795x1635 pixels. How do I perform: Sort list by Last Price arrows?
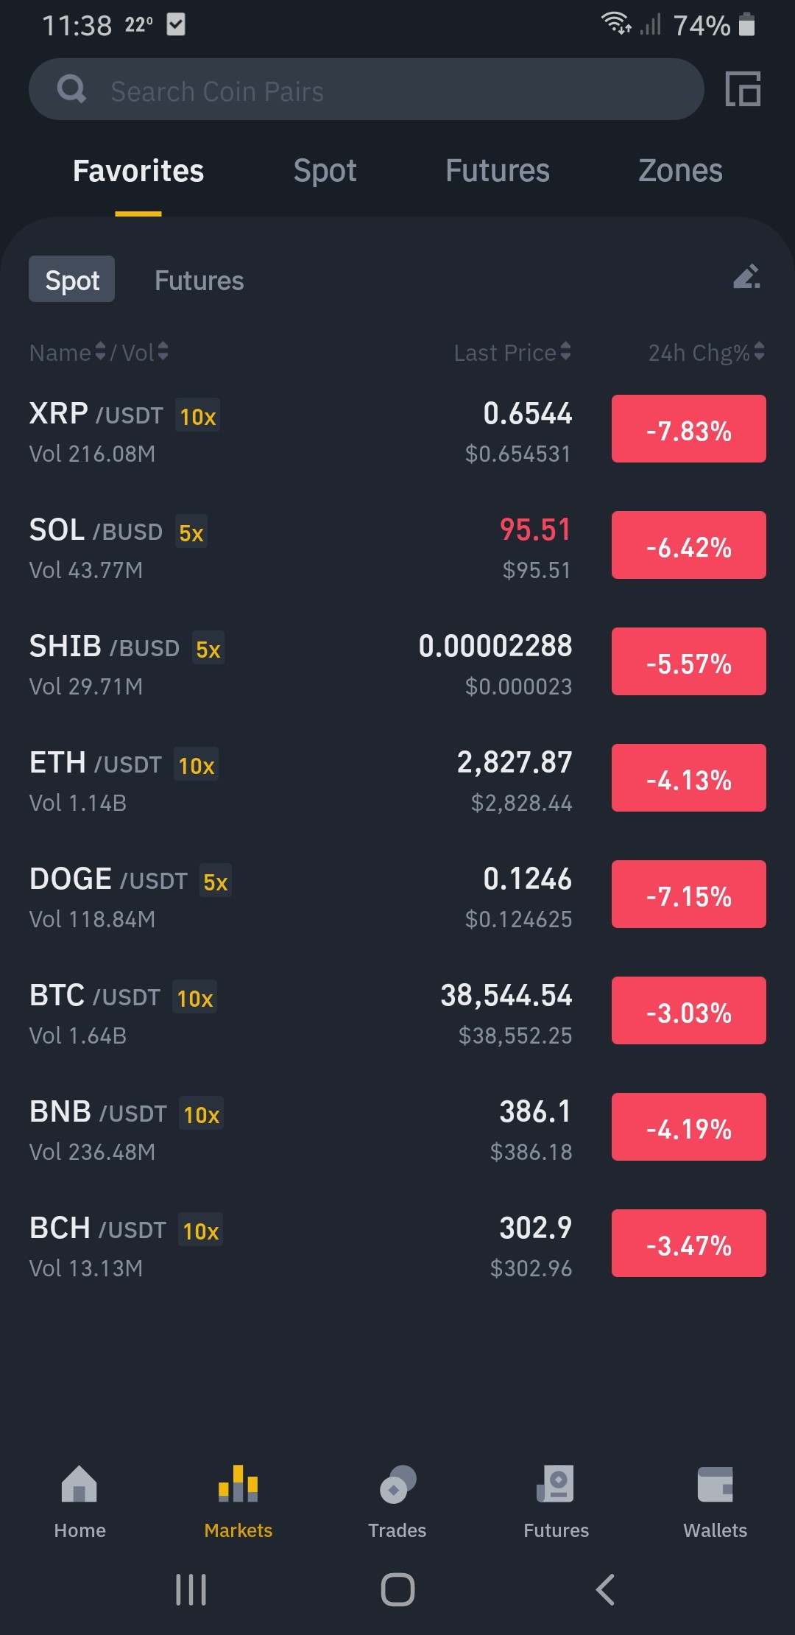[x=565, y=352]
